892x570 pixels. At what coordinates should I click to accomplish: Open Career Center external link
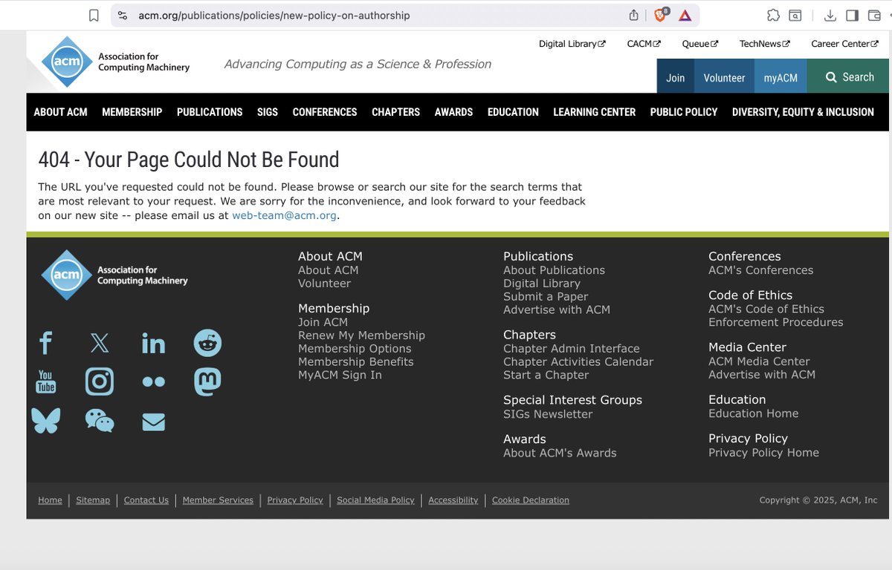click(x=845, y=44)
